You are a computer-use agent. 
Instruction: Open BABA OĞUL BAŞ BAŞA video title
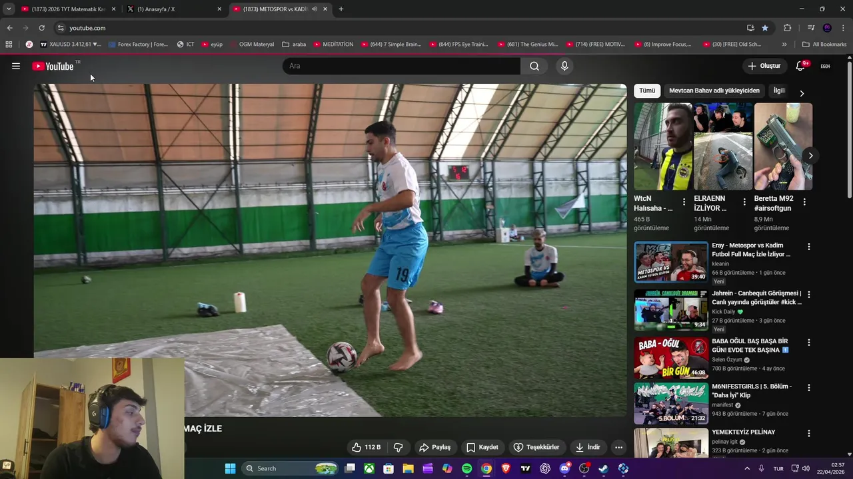[x=750, y=345]
